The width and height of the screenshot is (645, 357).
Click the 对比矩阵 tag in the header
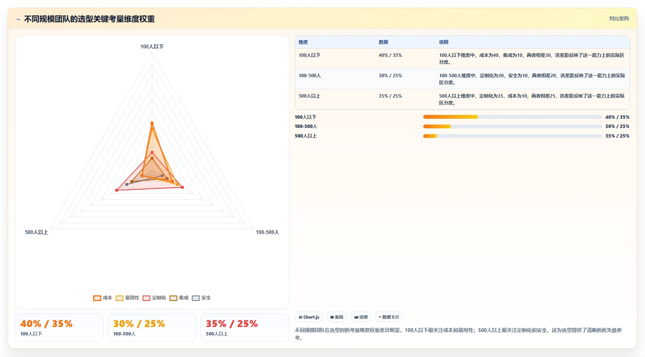(619, 18)
